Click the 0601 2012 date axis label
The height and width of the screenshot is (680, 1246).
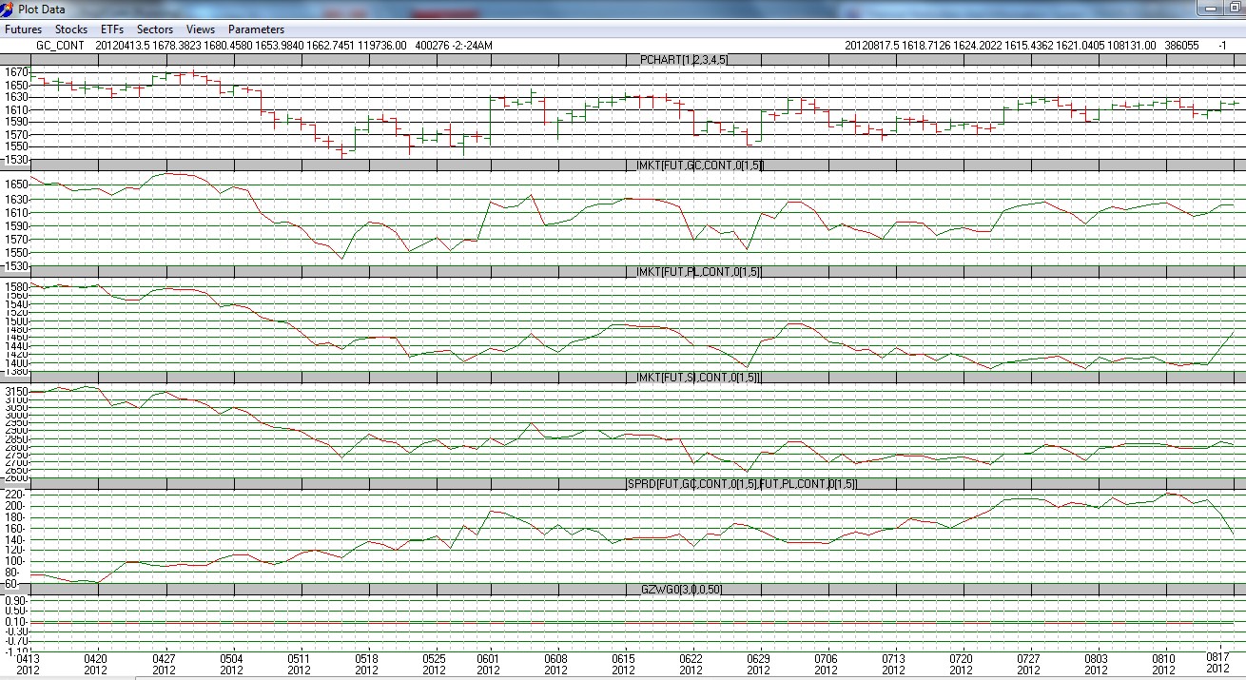pos(488,663)
